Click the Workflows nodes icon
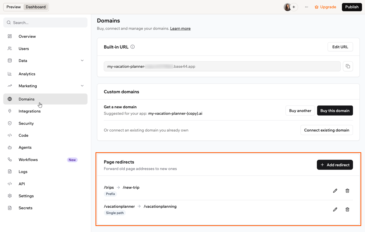The height and width of the screenshot is (232, 365). (10, 159)
